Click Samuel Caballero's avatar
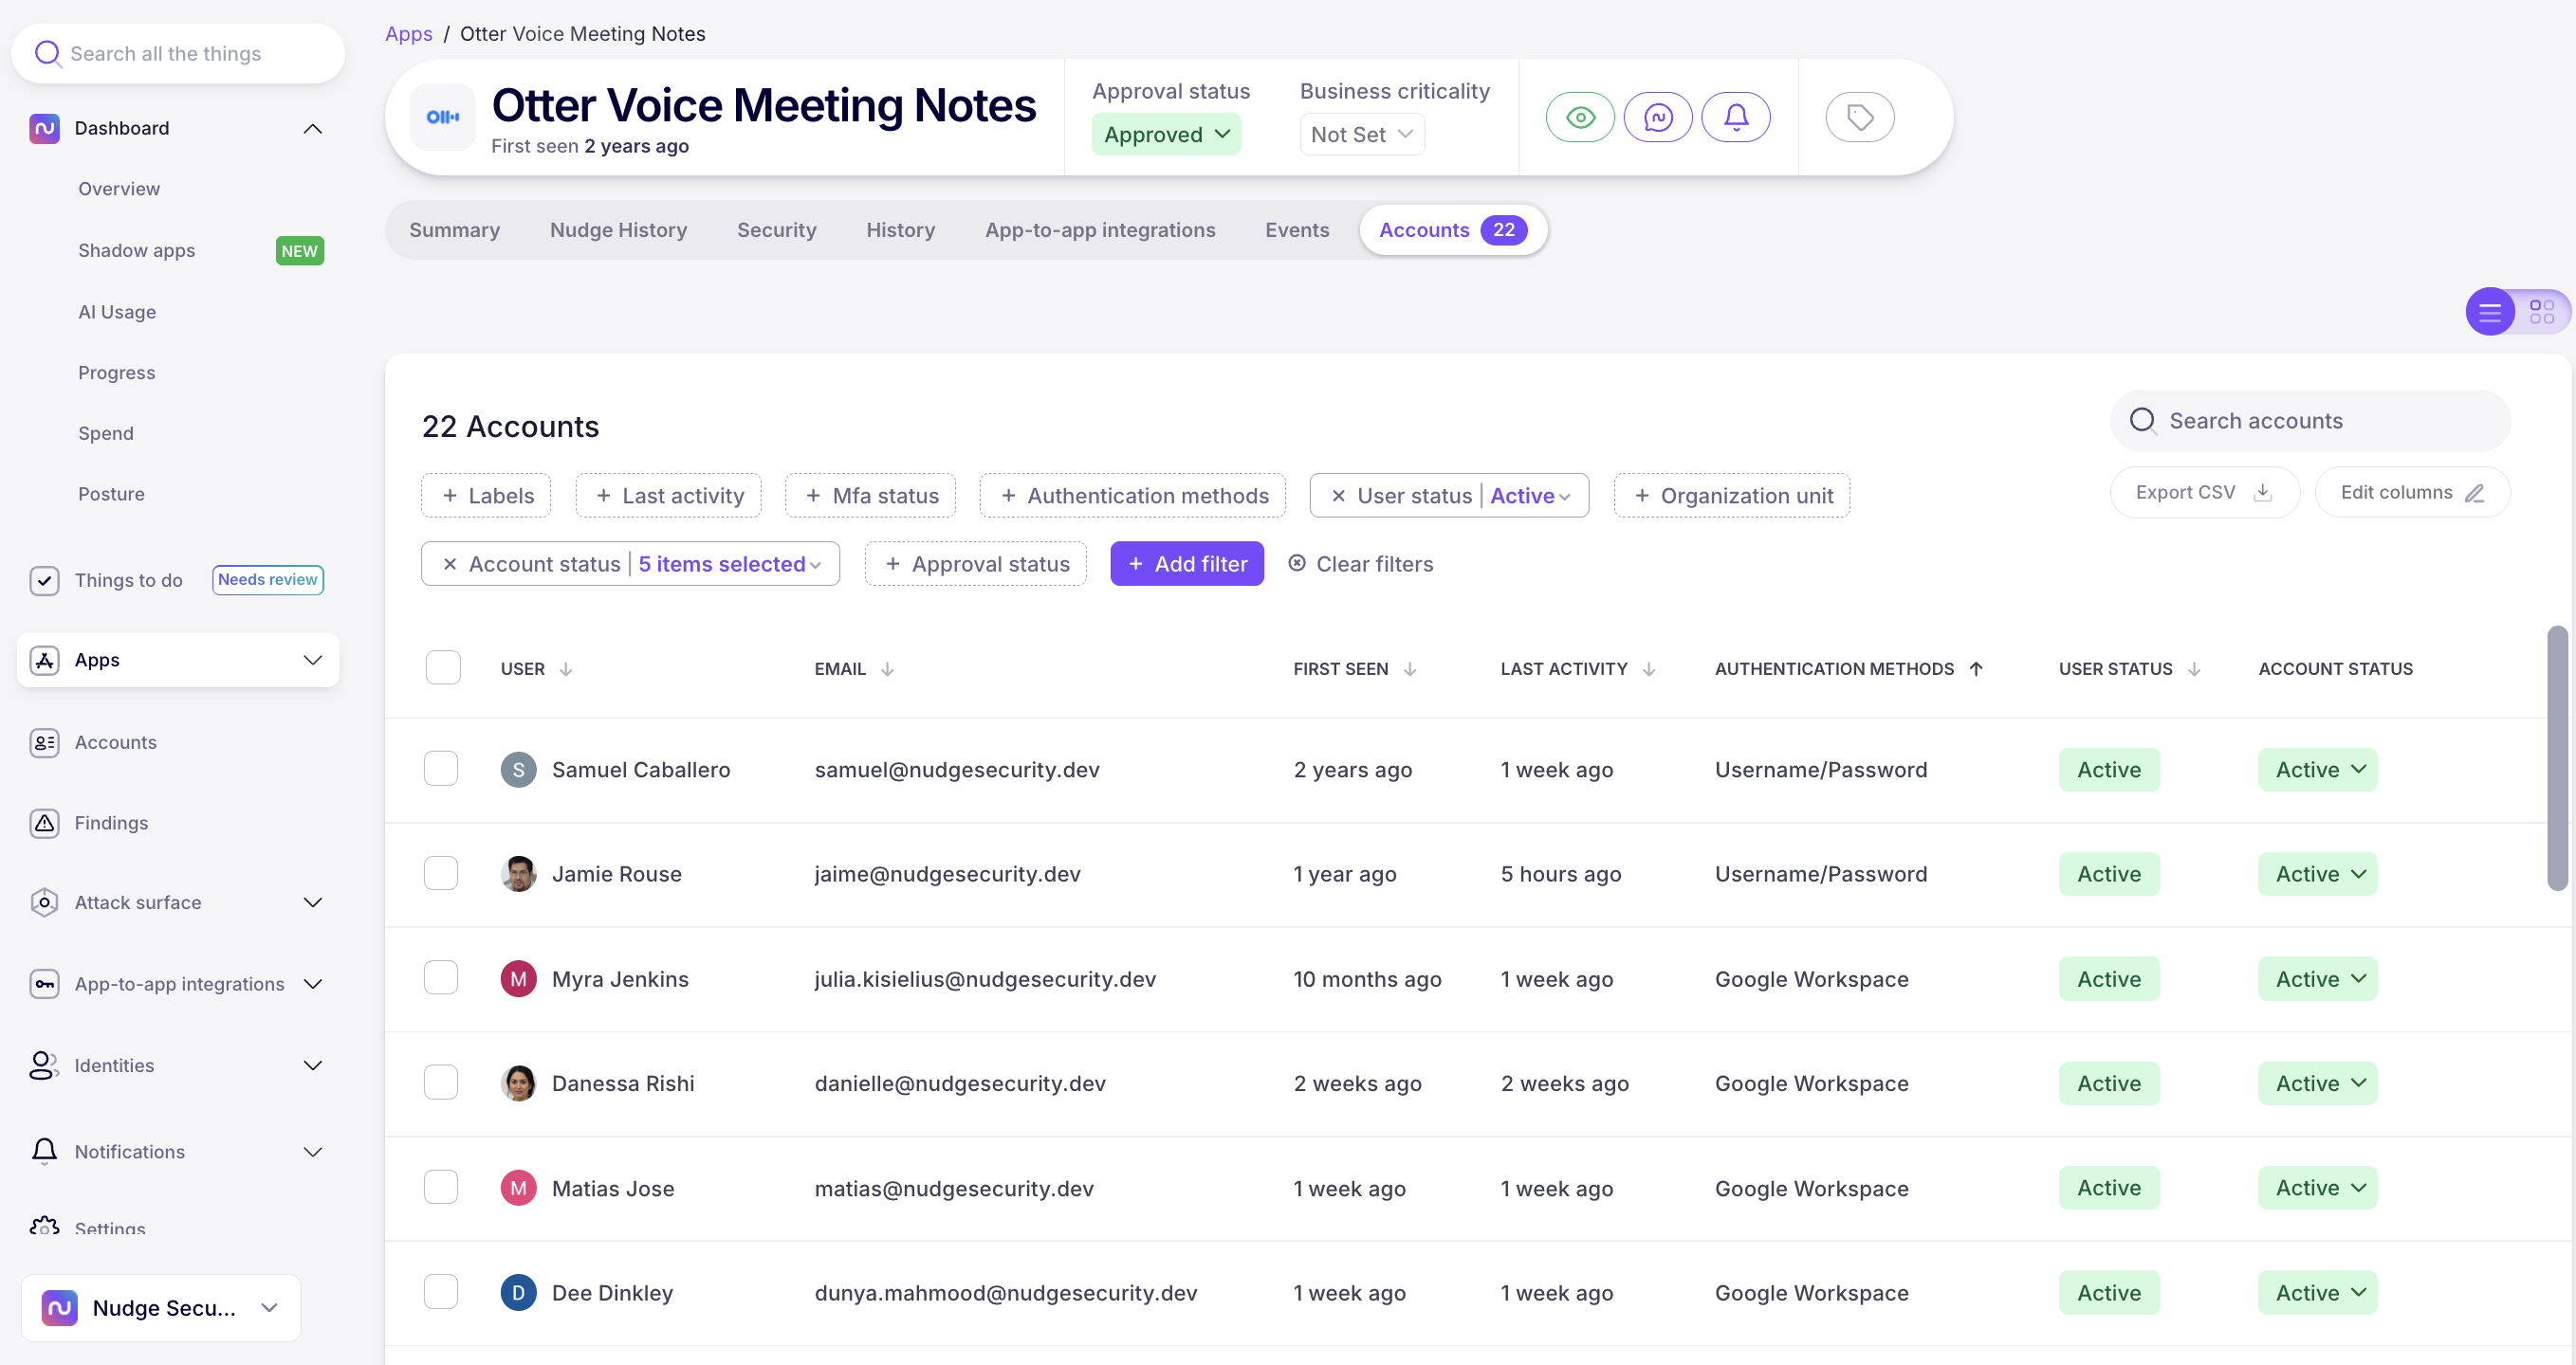 pyautogui.click(x=518, y=771)
